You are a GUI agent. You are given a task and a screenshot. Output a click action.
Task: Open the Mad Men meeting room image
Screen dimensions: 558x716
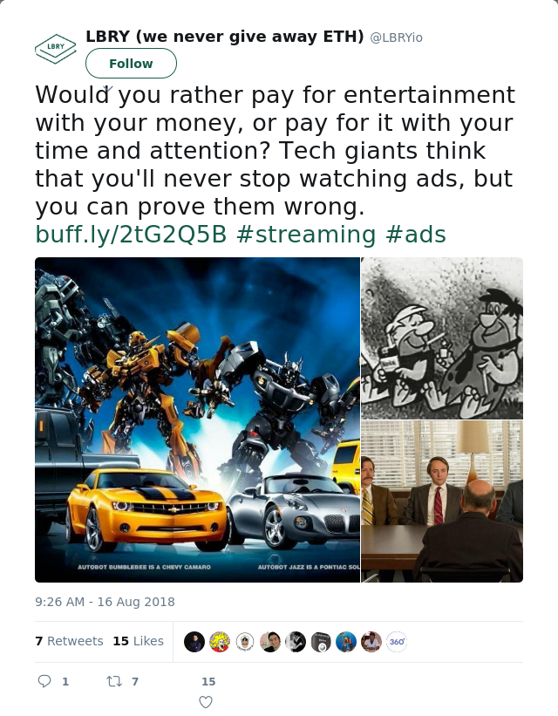(442, 501)
